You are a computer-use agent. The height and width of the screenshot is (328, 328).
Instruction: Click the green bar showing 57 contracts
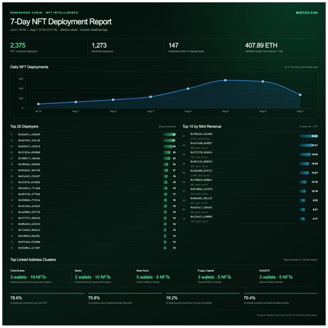(169, 135)
